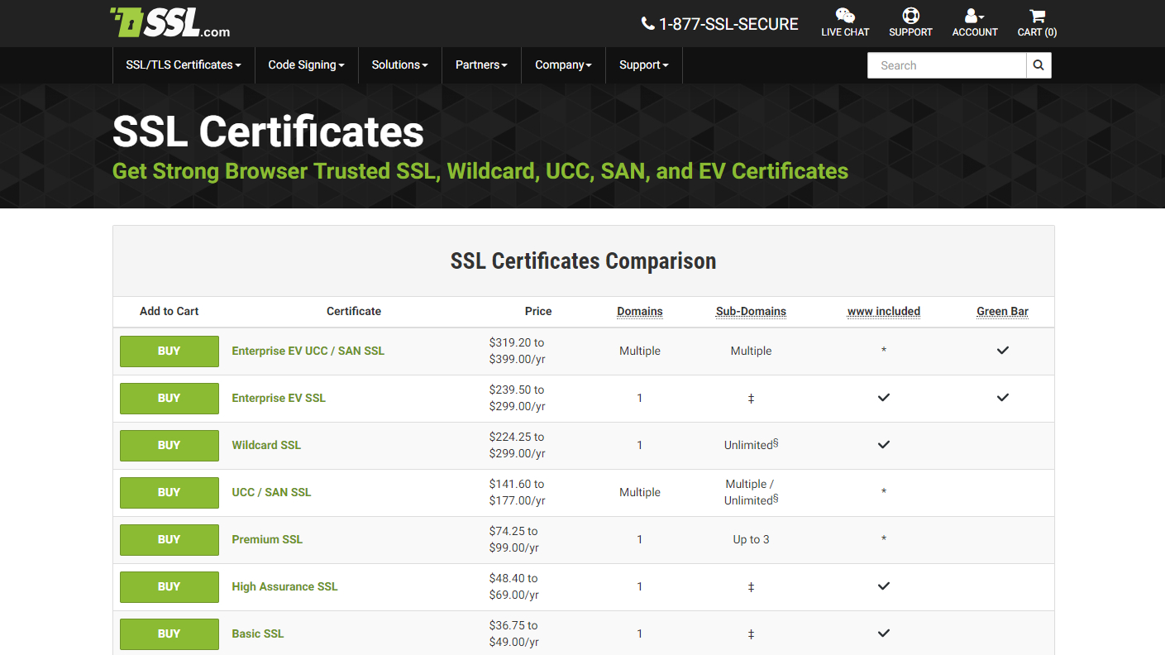Buy the Premium SSL certificate
This screenshot has height=655, width=1165.
pos(169,539)
